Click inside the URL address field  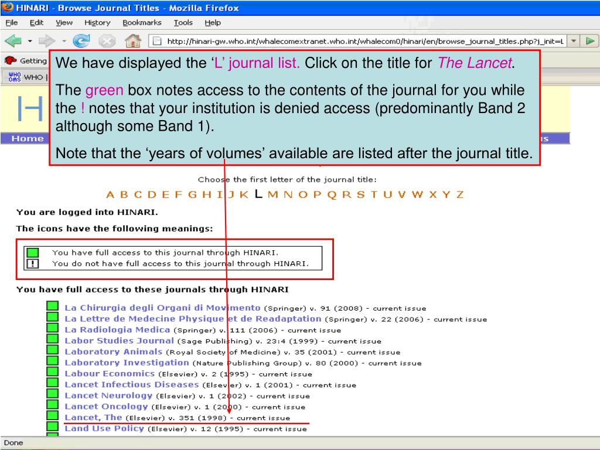[x=358, y=41]
